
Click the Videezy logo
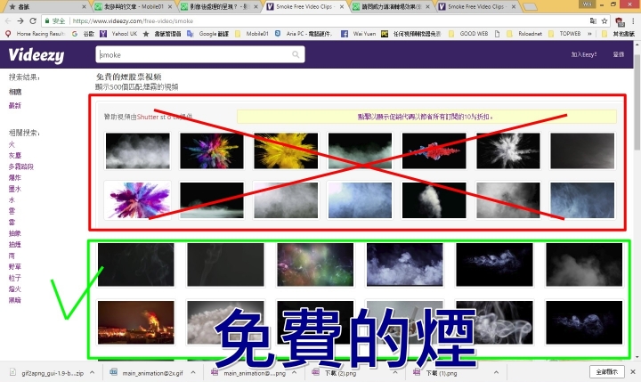coord(36,55)
